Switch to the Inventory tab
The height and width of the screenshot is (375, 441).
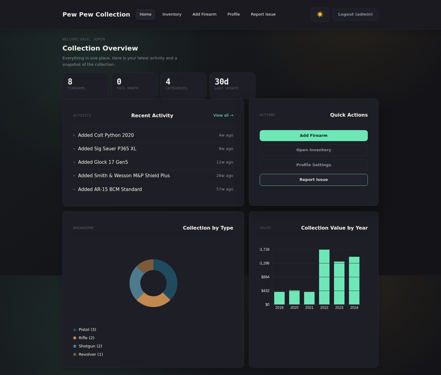[172, 14]
